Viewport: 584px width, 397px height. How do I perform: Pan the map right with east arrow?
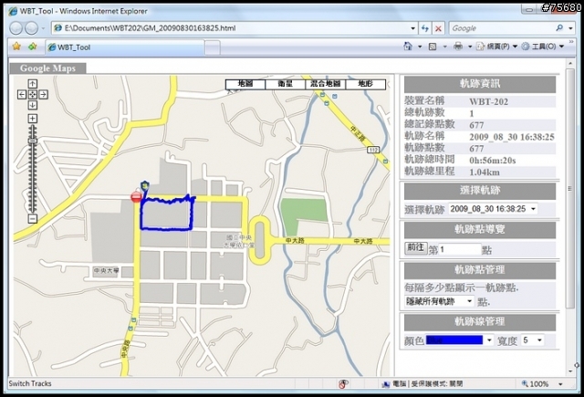click(x=43, y=95)
